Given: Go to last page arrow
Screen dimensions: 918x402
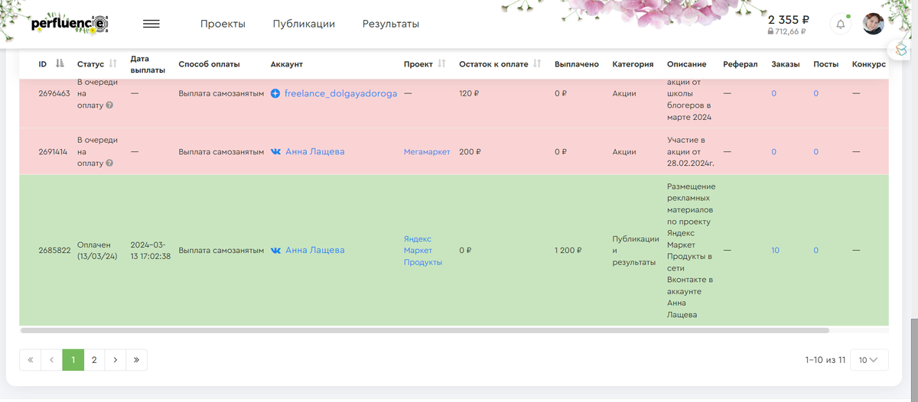Looking at the screenshot, I should [x=136, y=360].
